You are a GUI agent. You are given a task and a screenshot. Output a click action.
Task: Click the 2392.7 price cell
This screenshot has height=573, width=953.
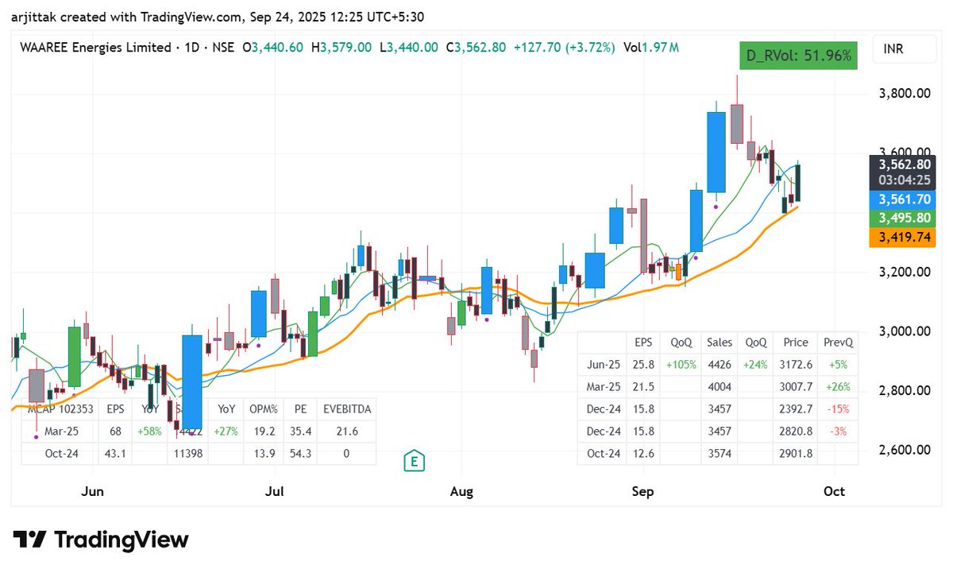[x=796, y=409]
